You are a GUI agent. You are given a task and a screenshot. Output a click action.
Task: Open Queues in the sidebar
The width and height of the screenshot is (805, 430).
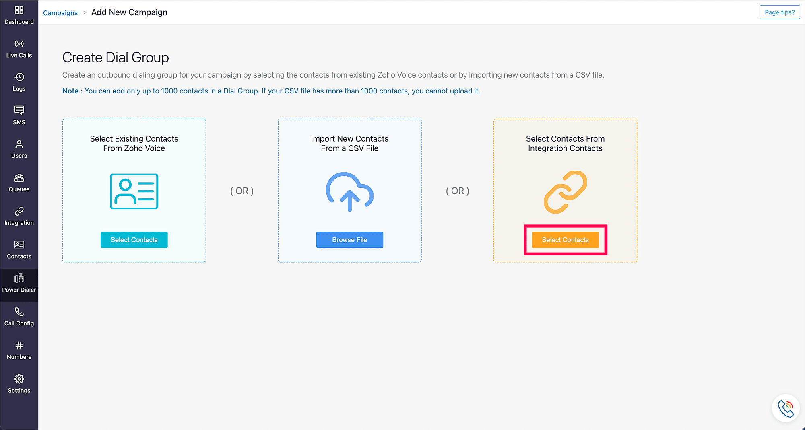click(x=19, y=183)
